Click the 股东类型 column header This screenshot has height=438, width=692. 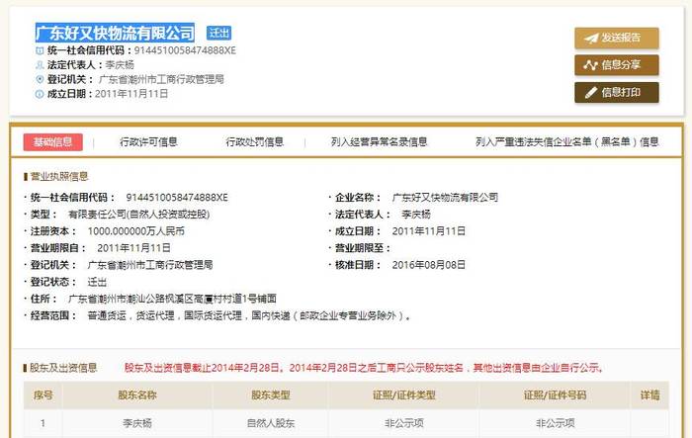(x=271, y=394)
